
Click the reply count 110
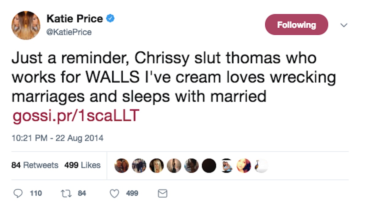pos(36,193)
